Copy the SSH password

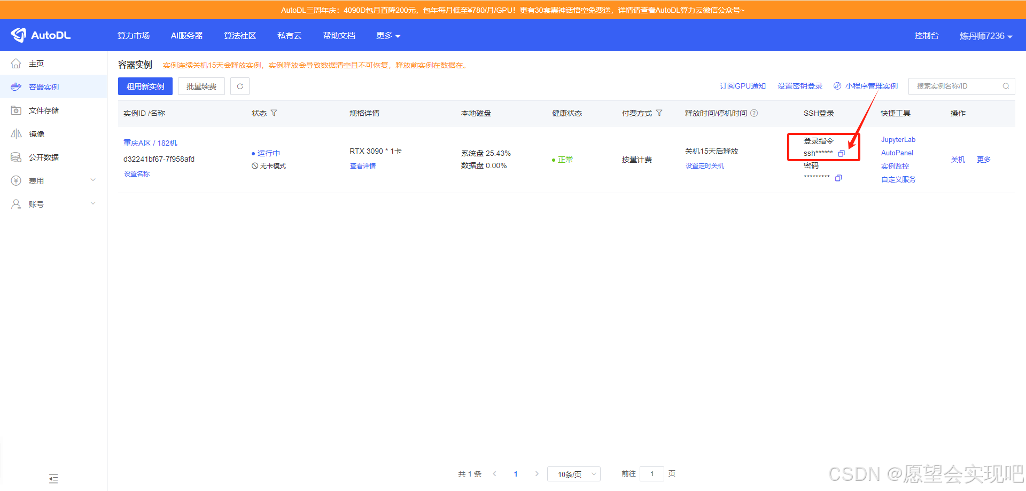click(838, 178)
